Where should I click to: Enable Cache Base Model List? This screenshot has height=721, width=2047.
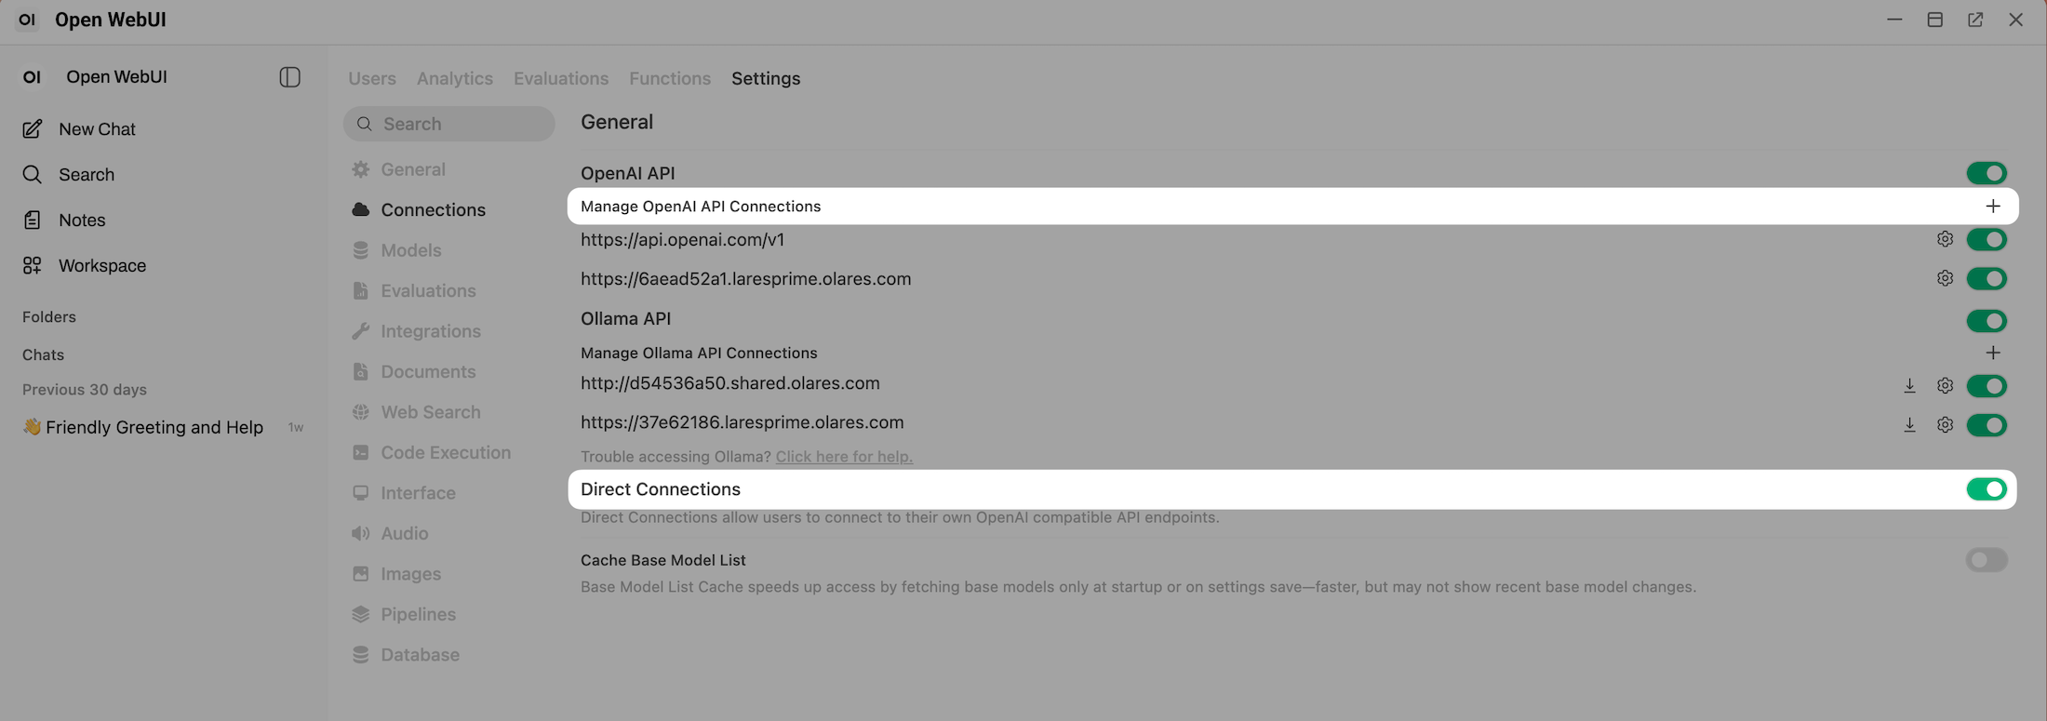coord(1987,560)
